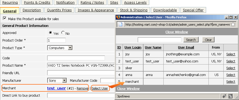Open the Access Levels tab
Screen dimensions: 239x100
point(135,2)
